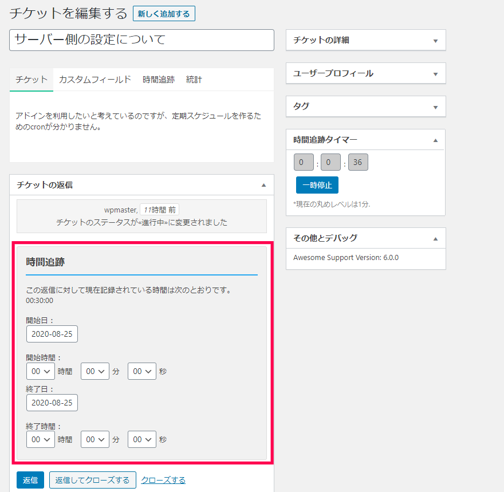
Task: Open the start time hours dropdown
Action: click(x=40, y=371)
